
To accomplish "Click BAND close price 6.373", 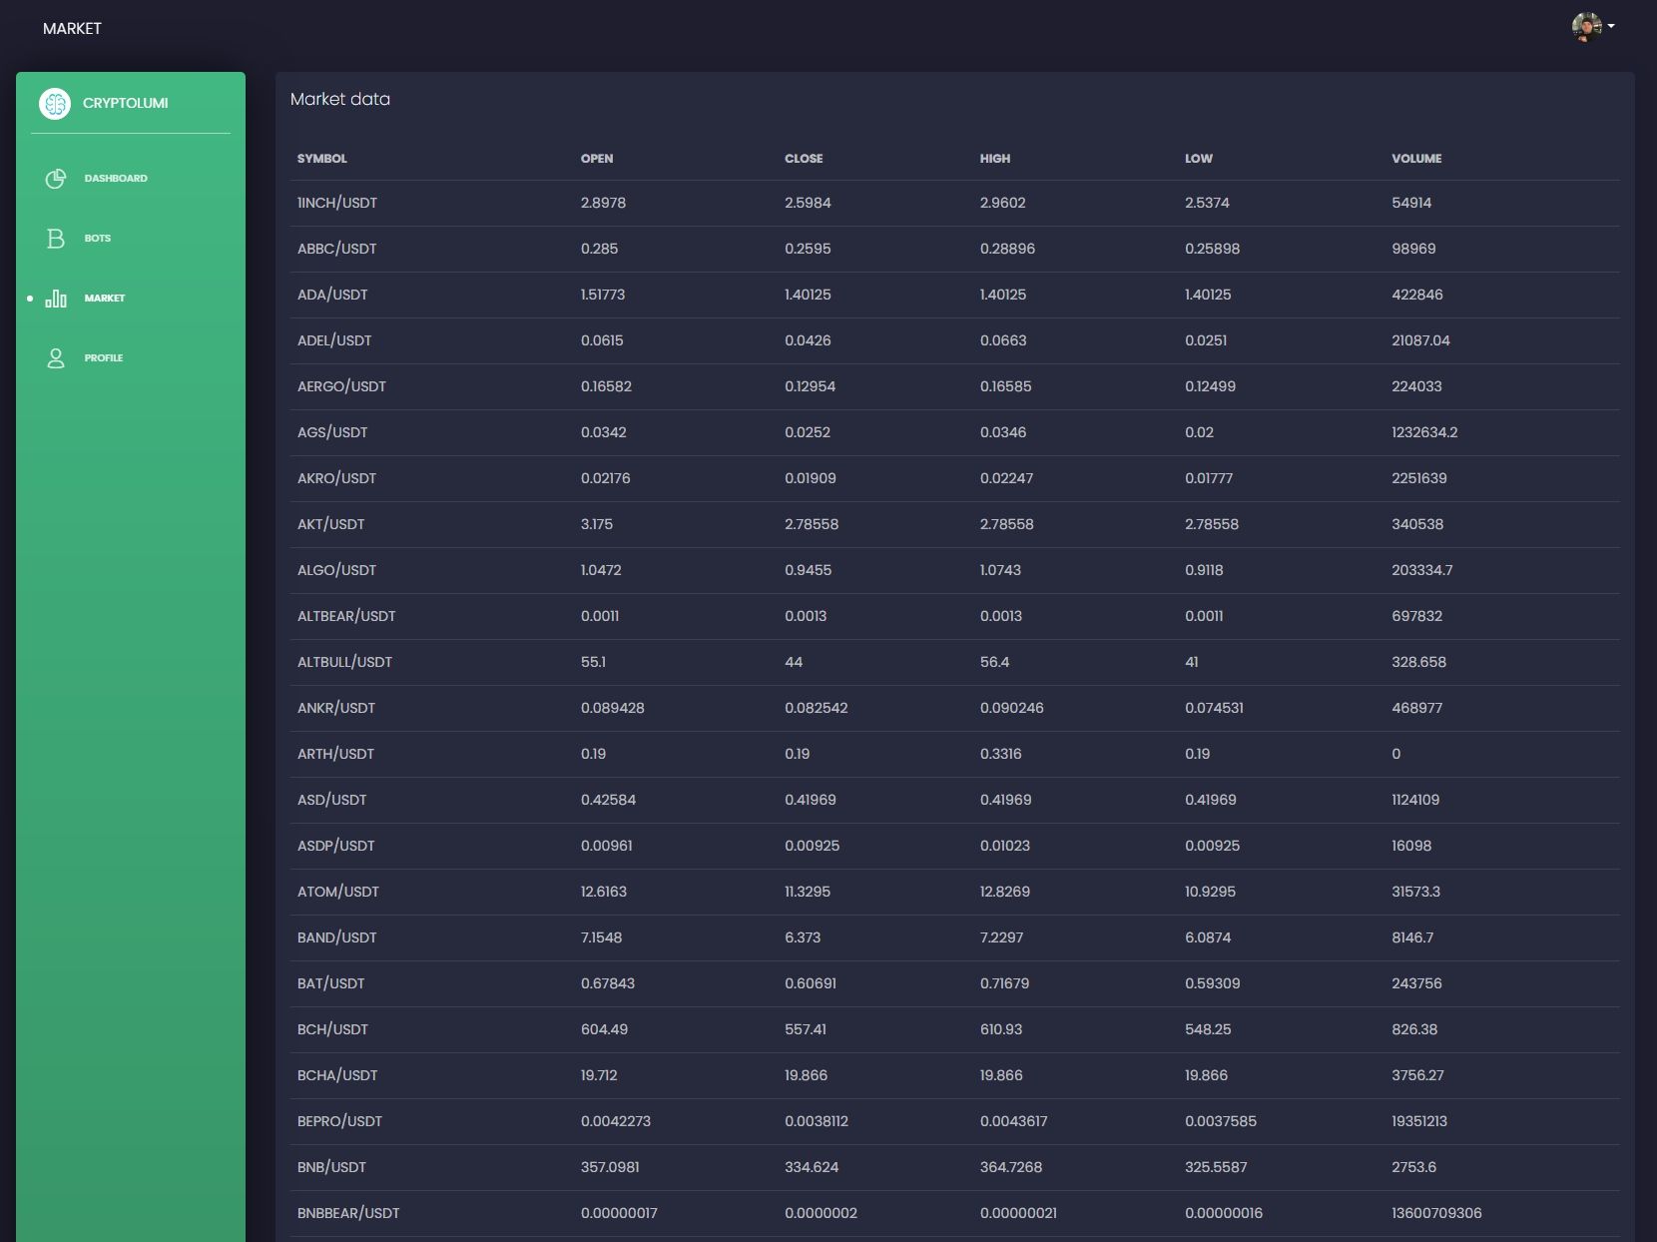I will [803, 937].
